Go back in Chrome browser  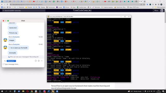2,5
